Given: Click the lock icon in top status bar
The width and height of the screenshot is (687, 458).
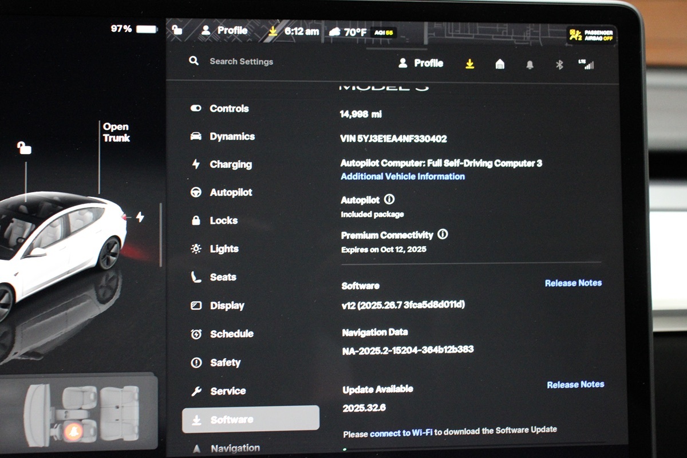Looking at the screenshot, I should (177, 30).
